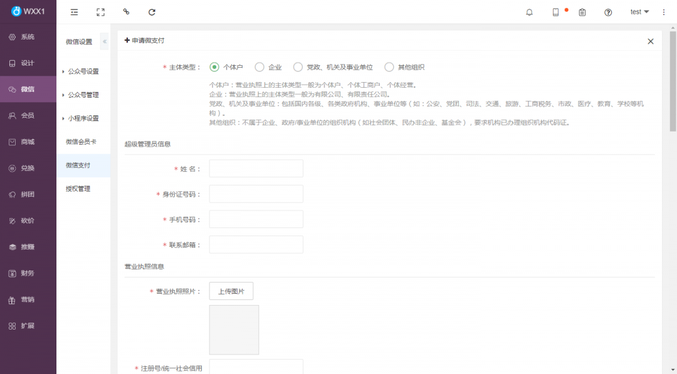Click the page vertical scrollbar

[x=673, y=81]
